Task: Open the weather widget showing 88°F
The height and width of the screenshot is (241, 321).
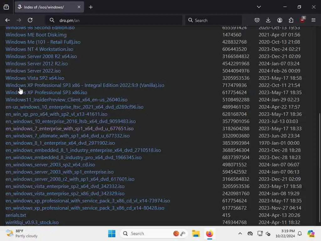Action: tap(22, 233)
